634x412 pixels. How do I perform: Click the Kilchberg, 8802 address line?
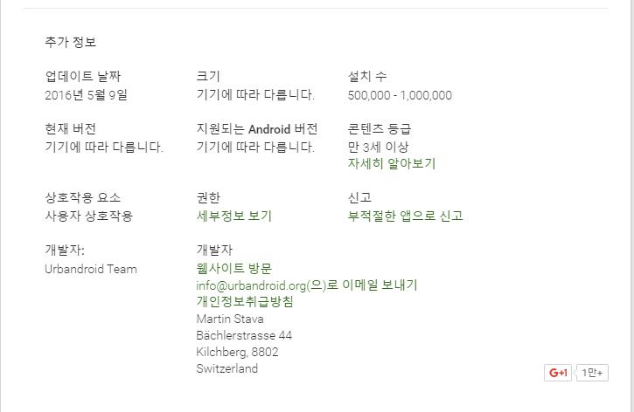click(237, 352)
